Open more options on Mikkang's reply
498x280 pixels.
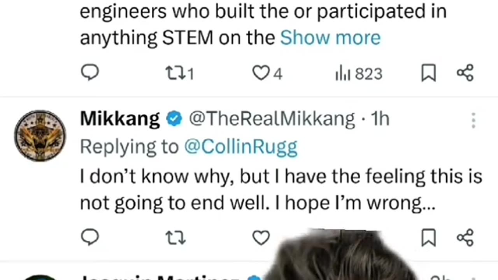point(473,121)
